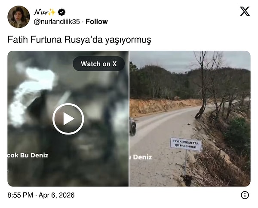Open the @nurlandiiik35 handle link

coord(57,21)
